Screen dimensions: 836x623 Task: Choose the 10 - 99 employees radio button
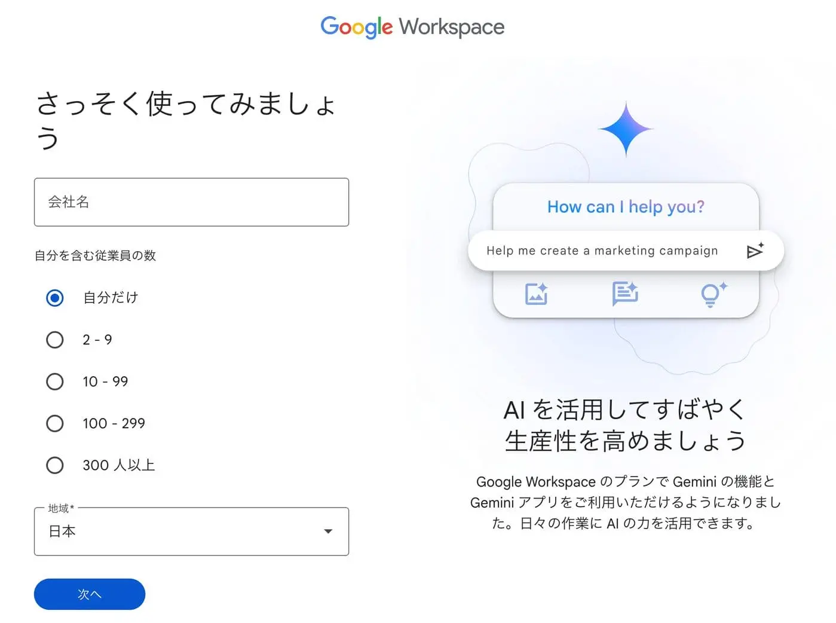[55, 381]
